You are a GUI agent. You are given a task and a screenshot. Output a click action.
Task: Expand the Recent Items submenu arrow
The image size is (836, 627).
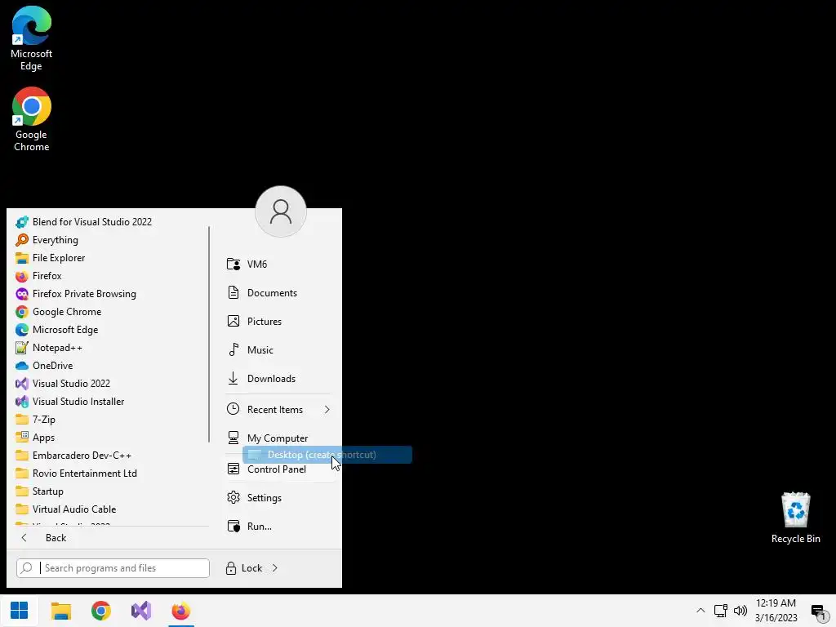[327, 410]
